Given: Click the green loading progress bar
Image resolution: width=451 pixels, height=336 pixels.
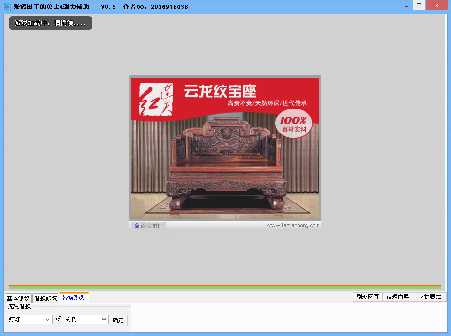Looking at the screenshot, I should (225, 287).
